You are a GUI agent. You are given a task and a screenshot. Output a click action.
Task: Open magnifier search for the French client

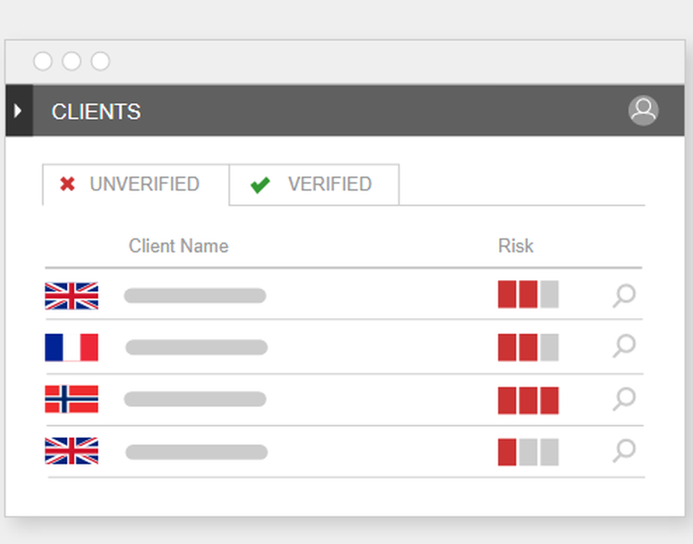[624, 346]
